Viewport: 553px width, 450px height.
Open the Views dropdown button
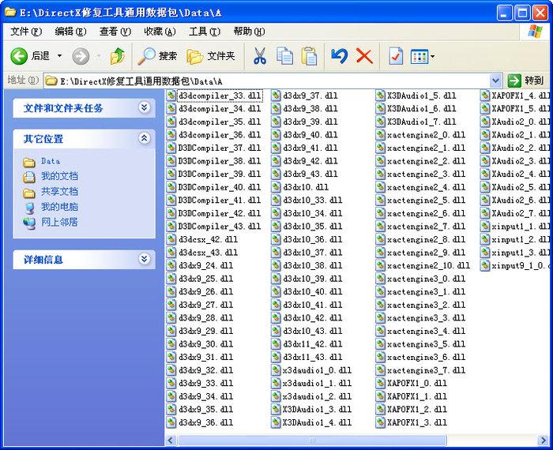click(423, 56)
